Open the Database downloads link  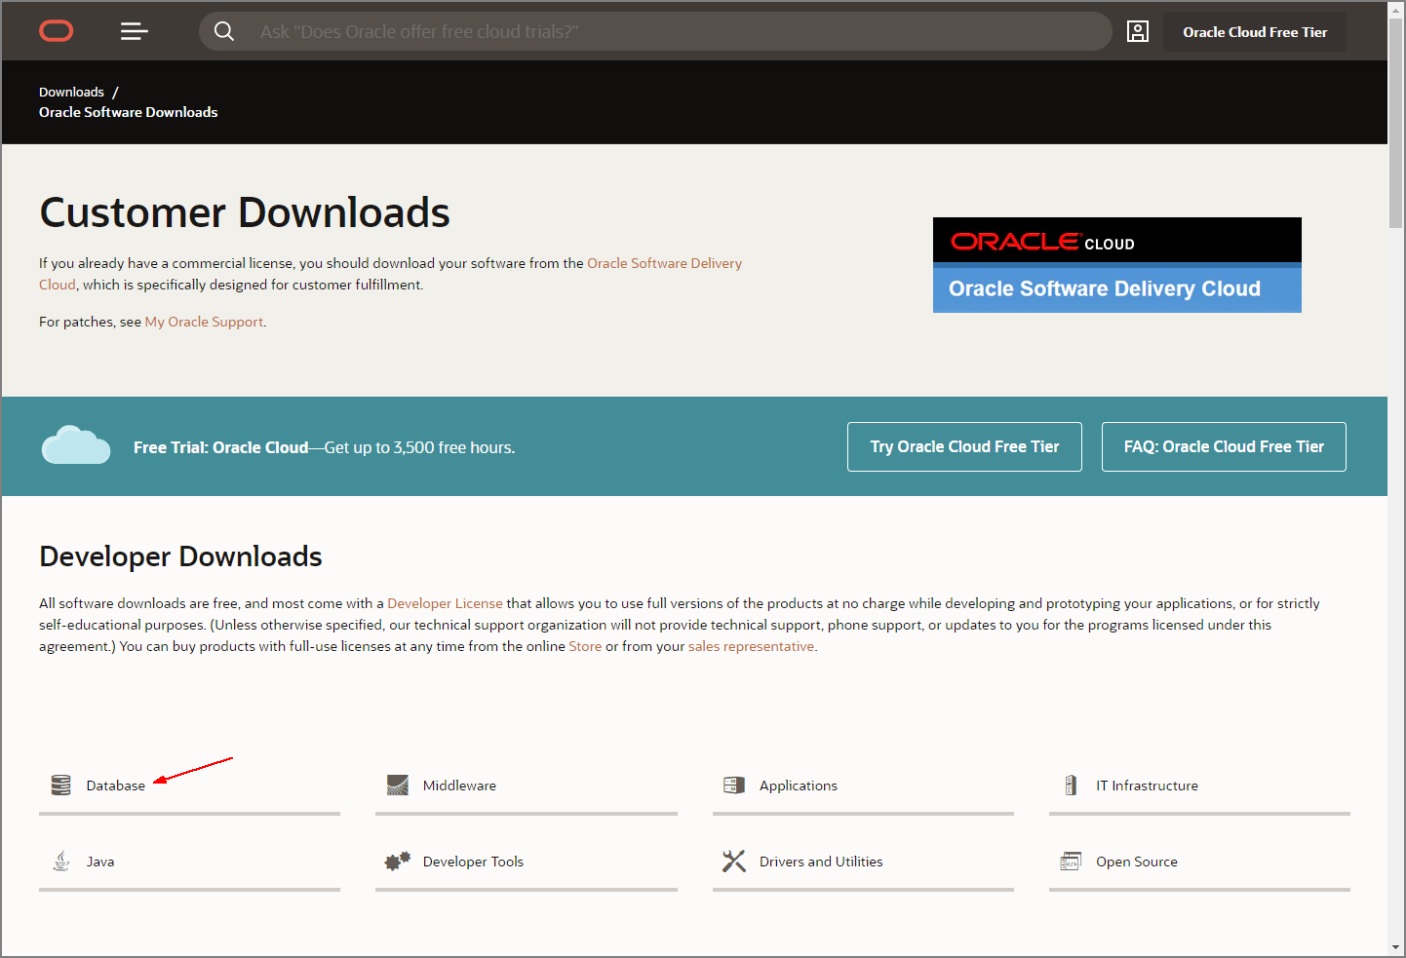(x=116, y=786)
